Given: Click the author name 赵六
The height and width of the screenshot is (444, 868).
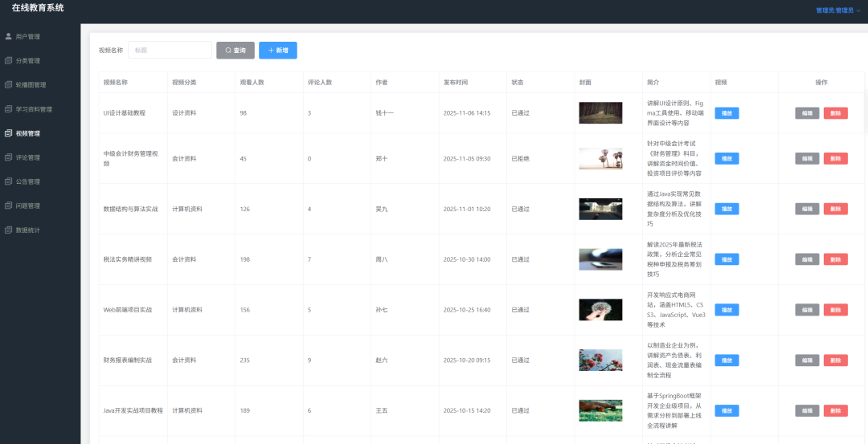Looking at the screenshot, I should (382, 360).
